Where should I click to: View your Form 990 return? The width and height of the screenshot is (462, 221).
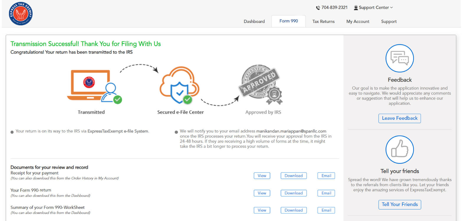point(262,193)
